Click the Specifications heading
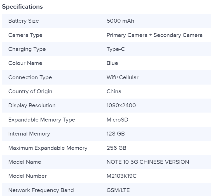 tap(22, 7)
